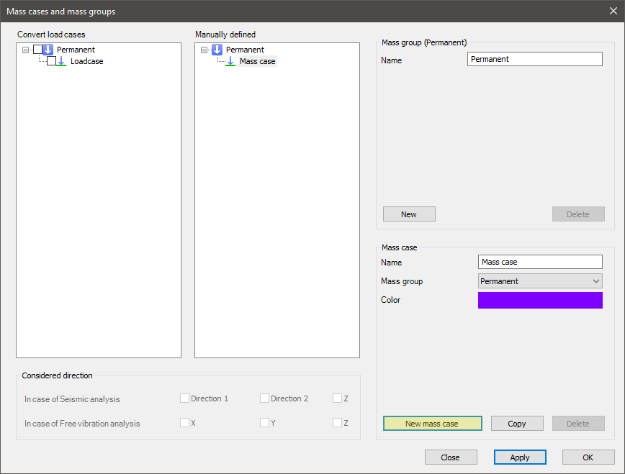This screenshot has height=474, width=625.
Task: Select Permanent label in Convert load cases tree
Action: click(76, 50)
